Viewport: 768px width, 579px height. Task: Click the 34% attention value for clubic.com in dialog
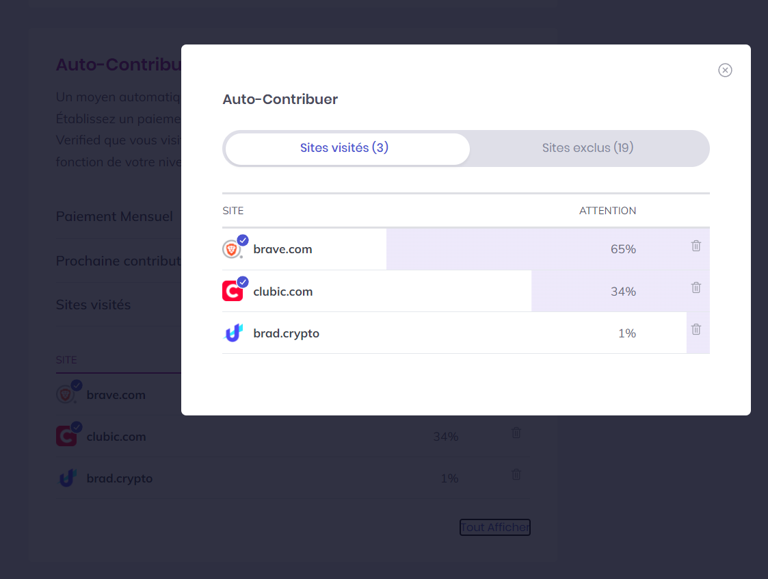pos(623,292)
